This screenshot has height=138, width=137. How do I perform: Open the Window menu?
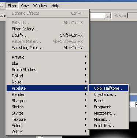[x=40, y=5]
